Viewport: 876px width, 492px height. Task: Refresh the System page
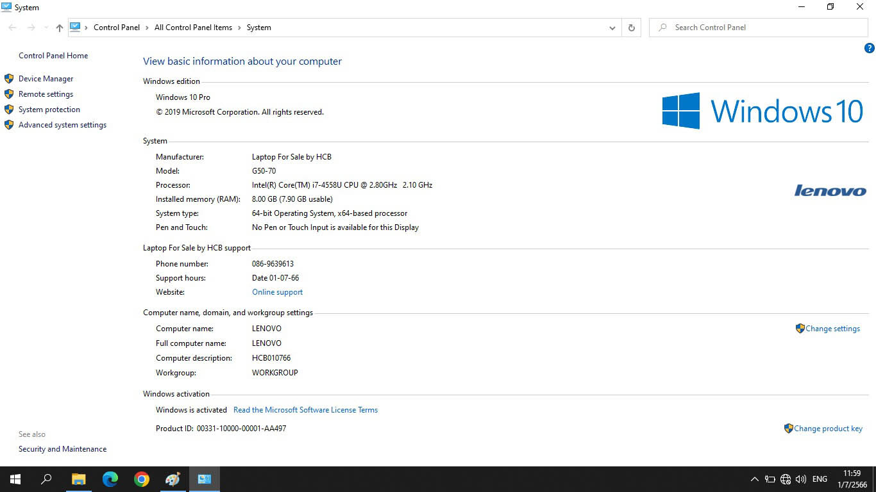coord(631,28)
